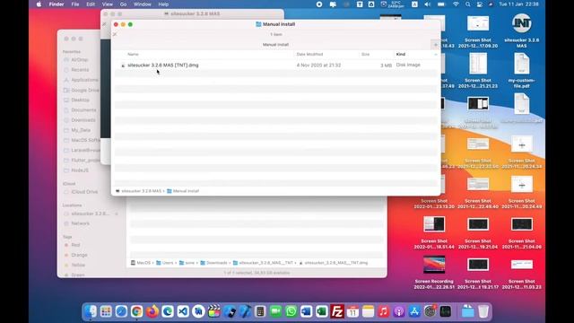Open Firefox from the Dock

pos(152,311)
